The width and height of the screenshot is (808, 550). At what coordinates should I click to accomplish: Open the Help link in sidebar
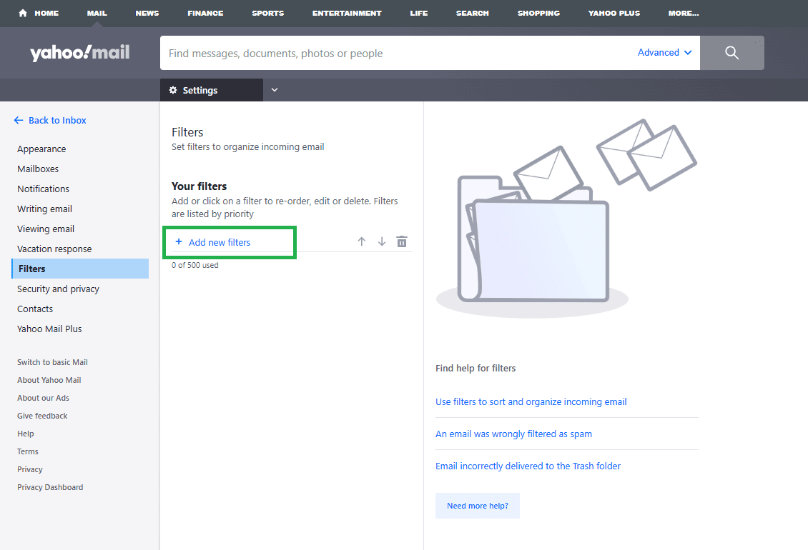click(26, 434)
